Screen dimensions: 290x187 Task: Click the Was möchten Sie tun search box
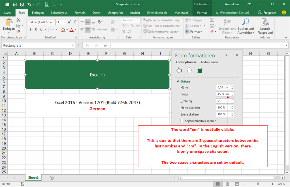pos(233,13)
